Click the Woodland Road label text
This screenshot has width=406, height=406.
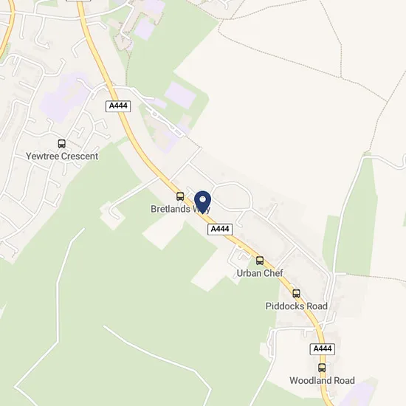click(x=322, y=380)
